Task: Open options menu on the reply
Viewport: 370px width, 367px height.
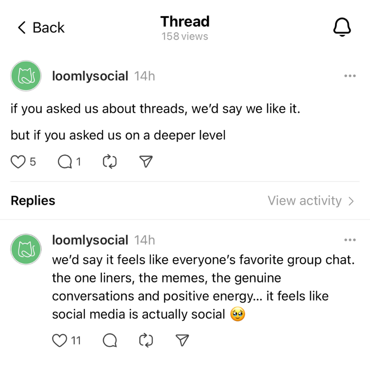Action: [x=350, y=240]
